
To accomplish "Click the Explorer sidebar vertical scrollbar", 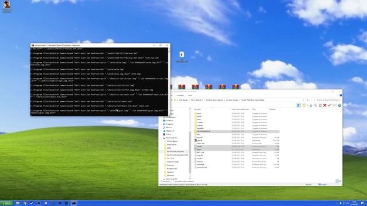I will (x=190, y=144).
